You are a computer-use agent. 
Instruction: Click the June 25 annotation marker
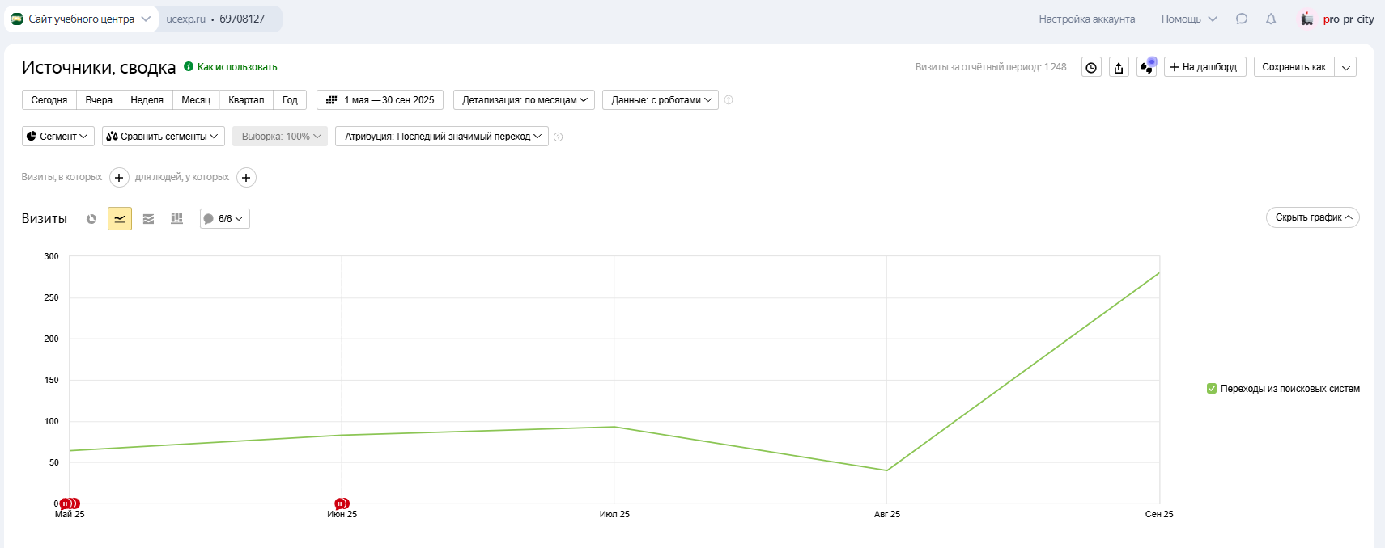341,504
